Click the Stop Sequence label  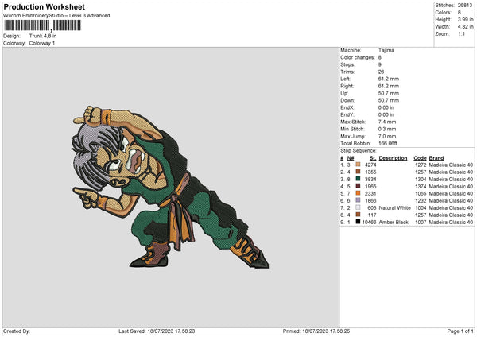pyautogui.click(x=357, y=149)
